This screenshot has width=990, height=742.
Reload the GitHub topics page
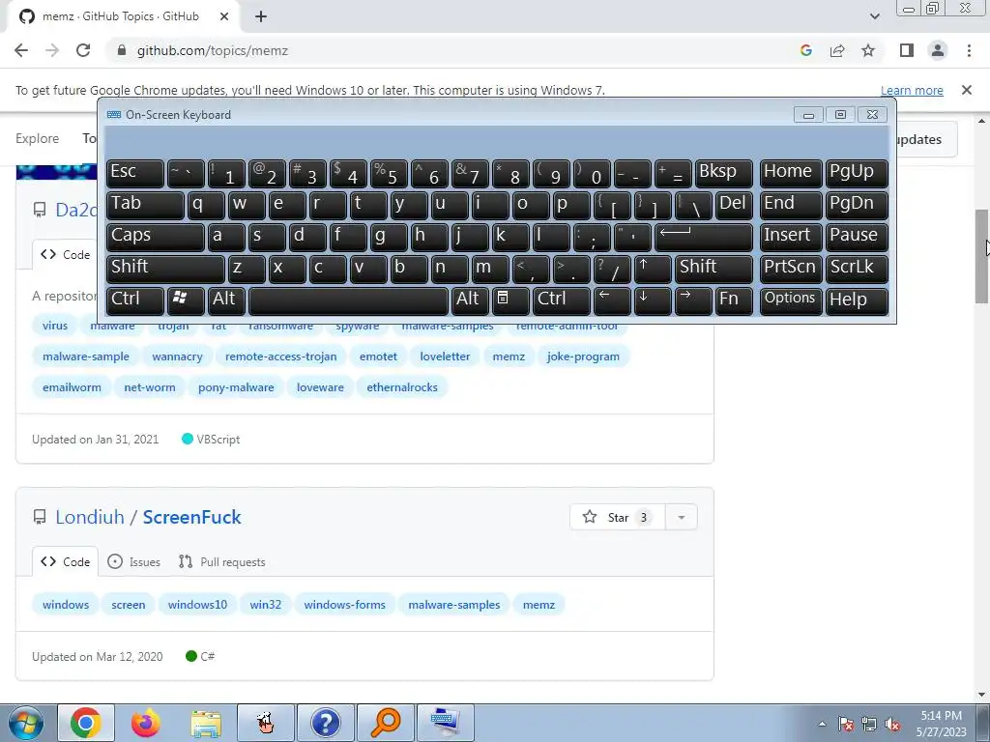83,50
